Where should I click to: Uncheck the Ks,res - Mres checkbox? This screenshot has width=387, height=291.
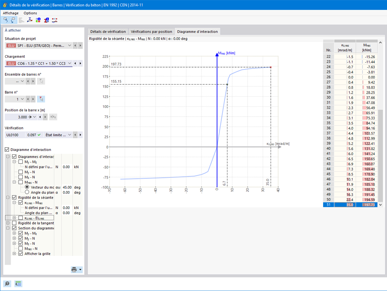(x=21, y=203)
